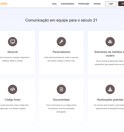This screenshot has width=124, height=132.
Task: Click the code brackets icon above Código limpo
Action: [13, 89]
